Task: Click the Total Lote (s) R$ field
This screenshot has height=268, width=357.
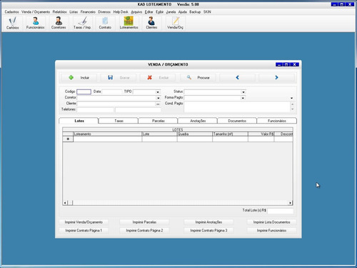Action: point(281,211)
